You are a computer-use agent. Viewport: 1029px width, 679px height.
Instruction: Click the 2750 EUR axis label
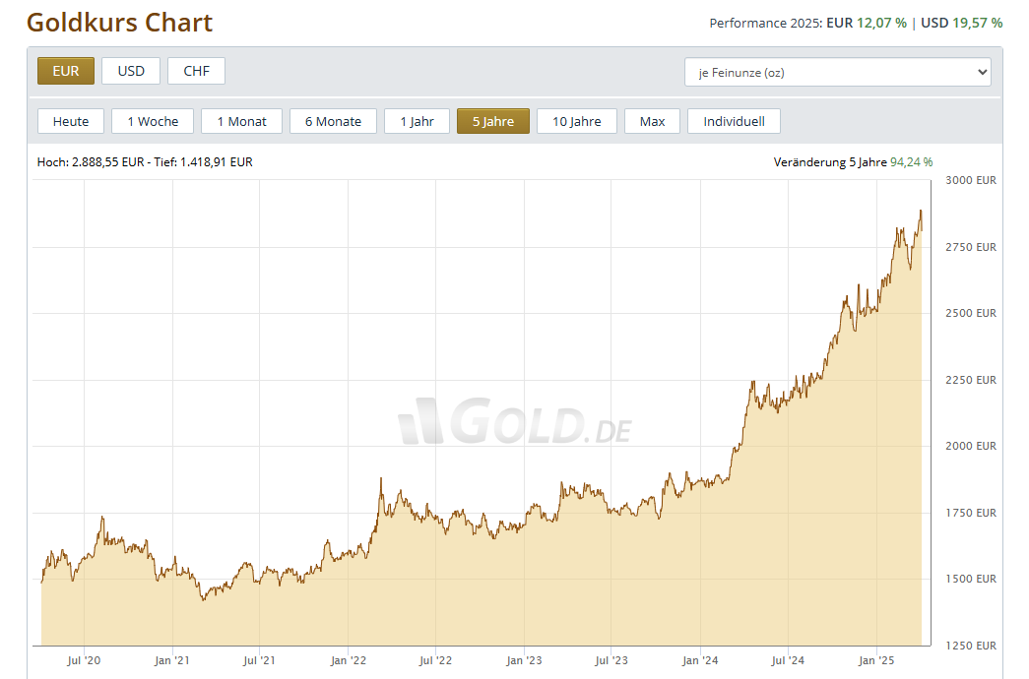tap(971, 247)
